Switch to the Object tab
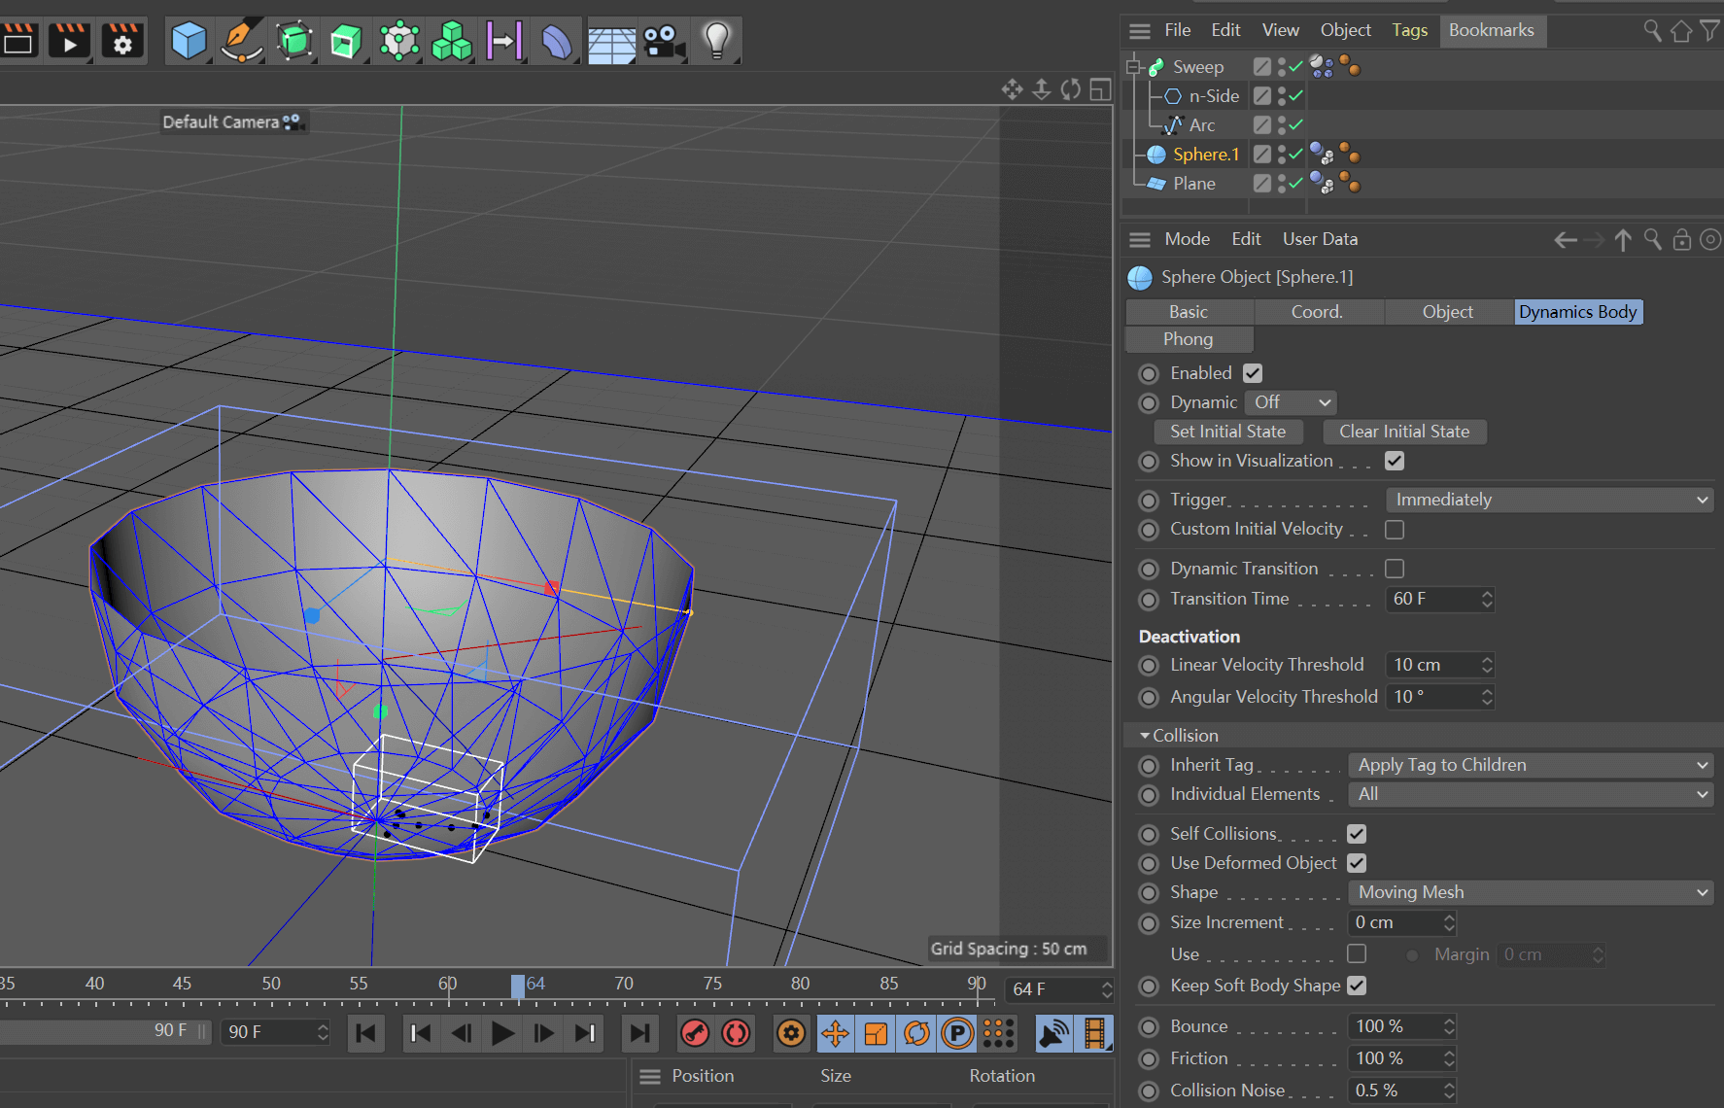Viewport: 1724px width, 1108px height. click(1448, 312)
